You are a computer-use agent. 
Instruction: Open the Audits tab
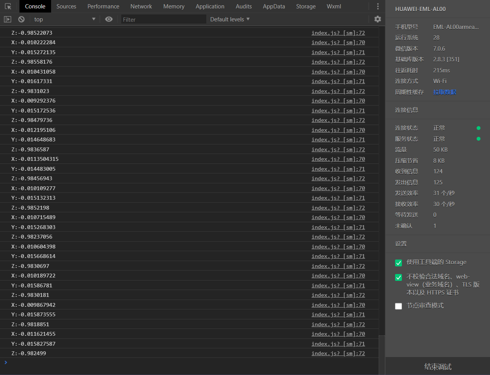coord(244,6)
